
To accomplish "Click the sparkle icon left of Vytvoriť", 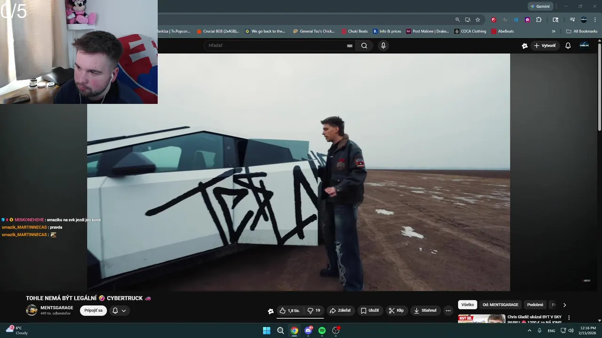I will tap(524, 46).
